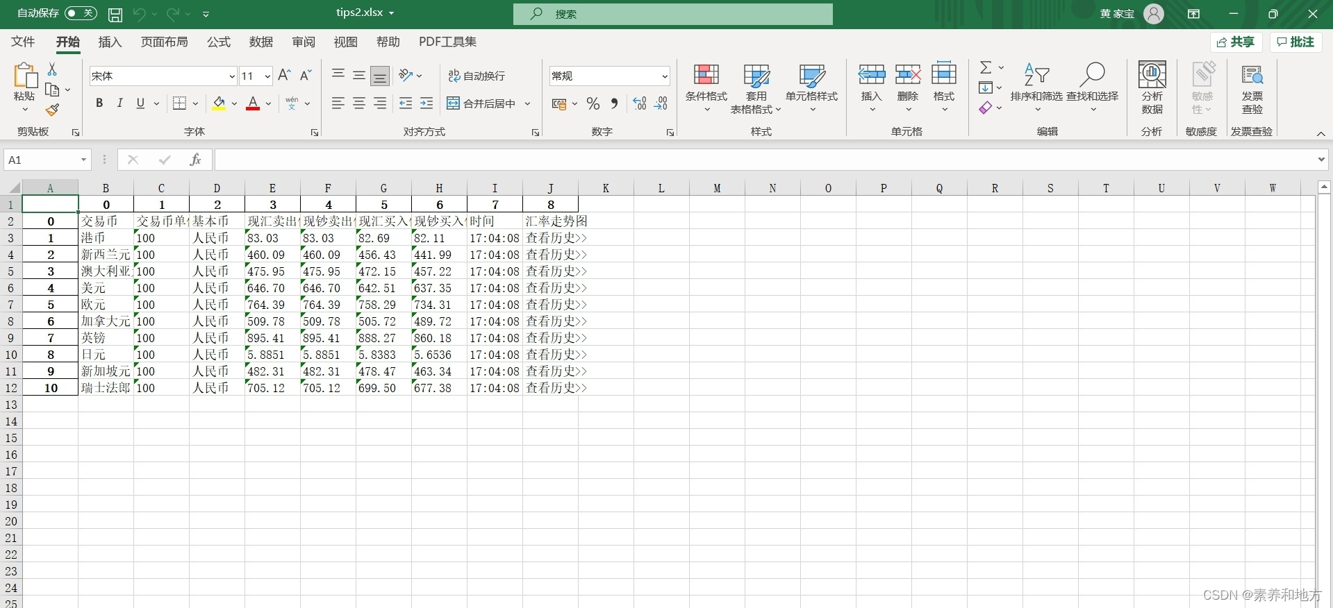Apply Bold formatting
1333x608 pixels.
point(99,103)
